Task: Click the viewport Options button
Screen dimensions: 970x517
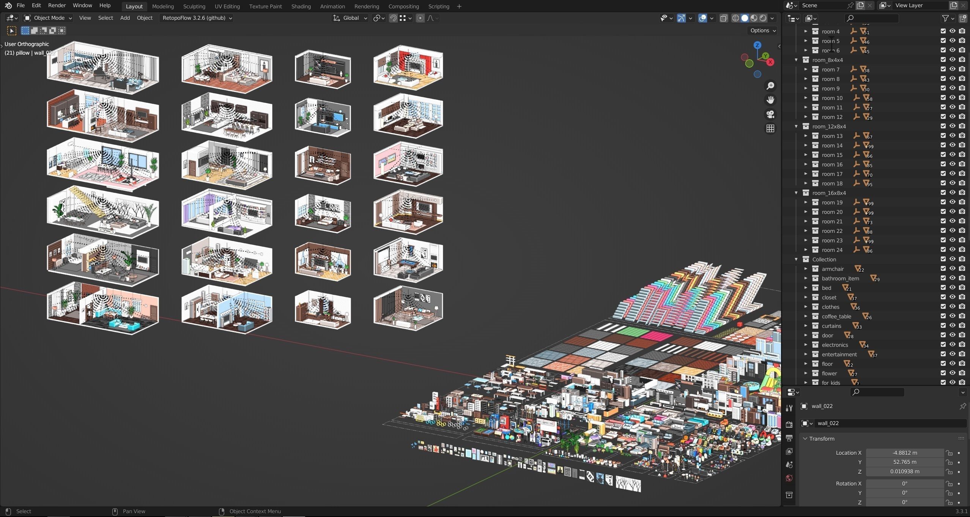Action: [763, 31]
